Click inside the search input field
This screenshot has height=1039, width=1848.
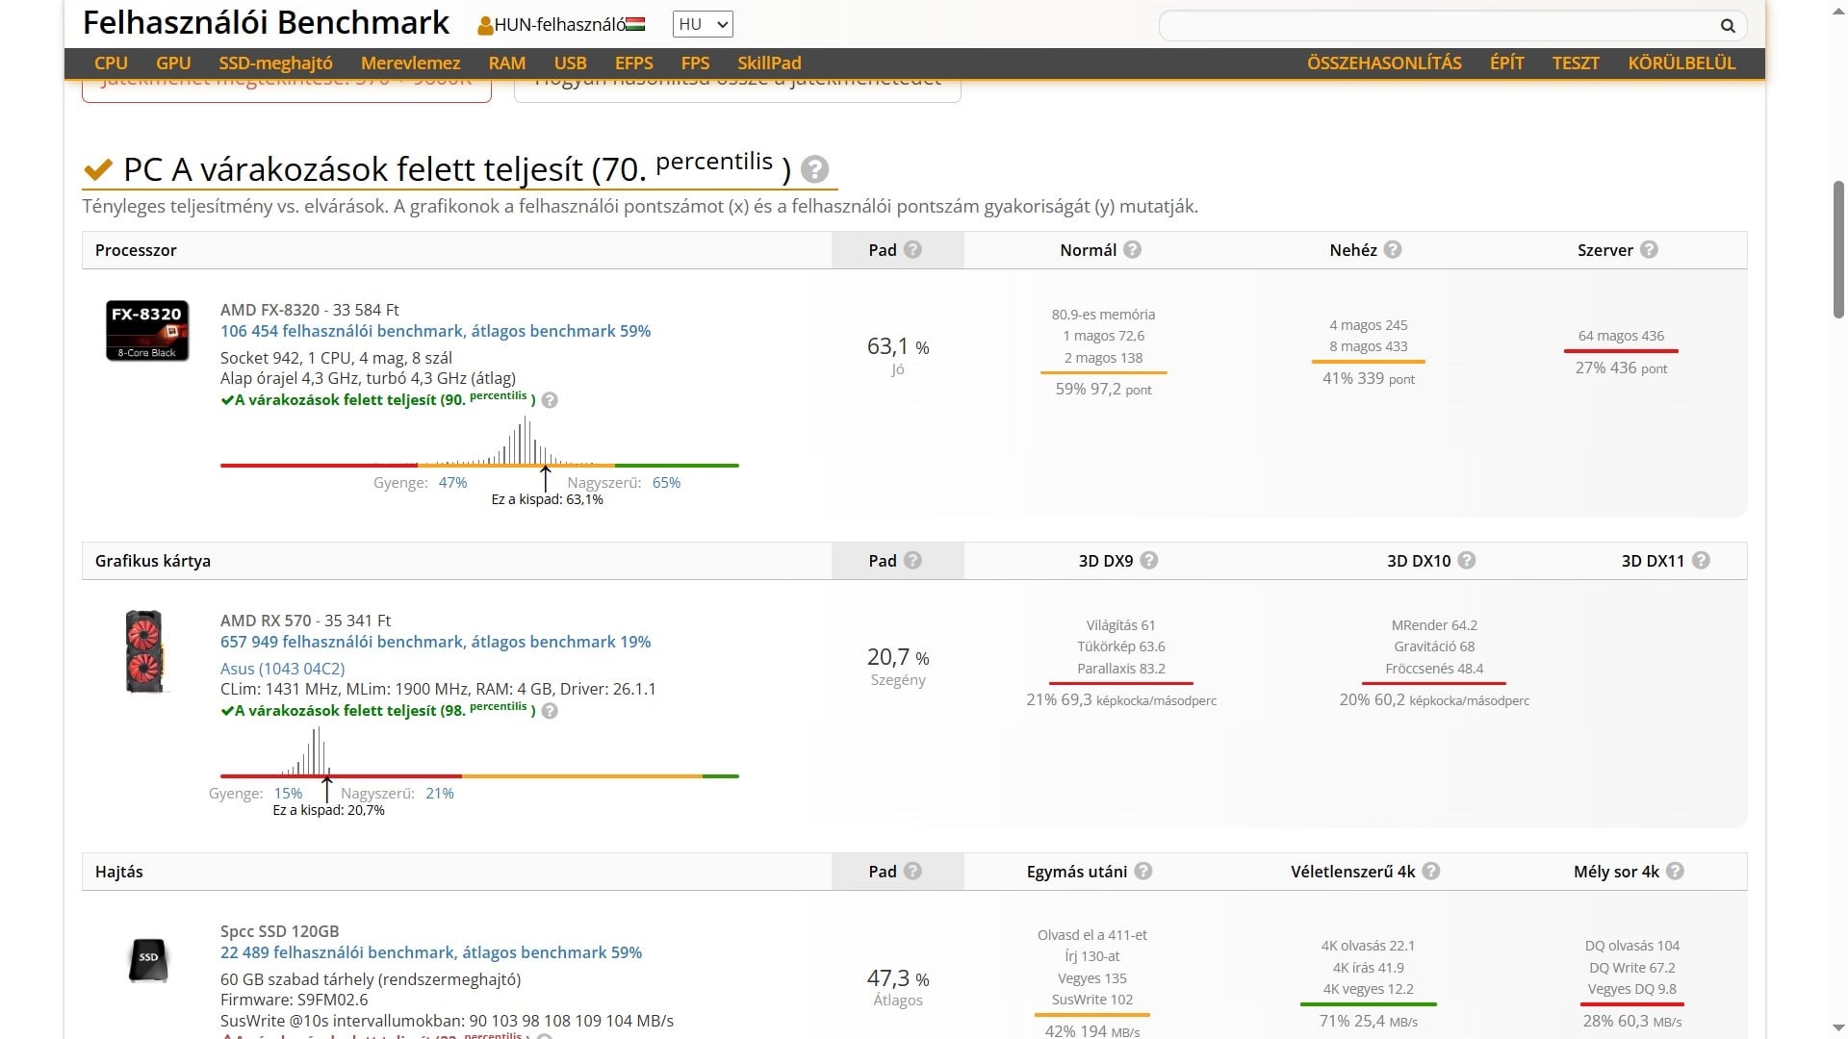pyautogui.click(x=1434, y=26)
